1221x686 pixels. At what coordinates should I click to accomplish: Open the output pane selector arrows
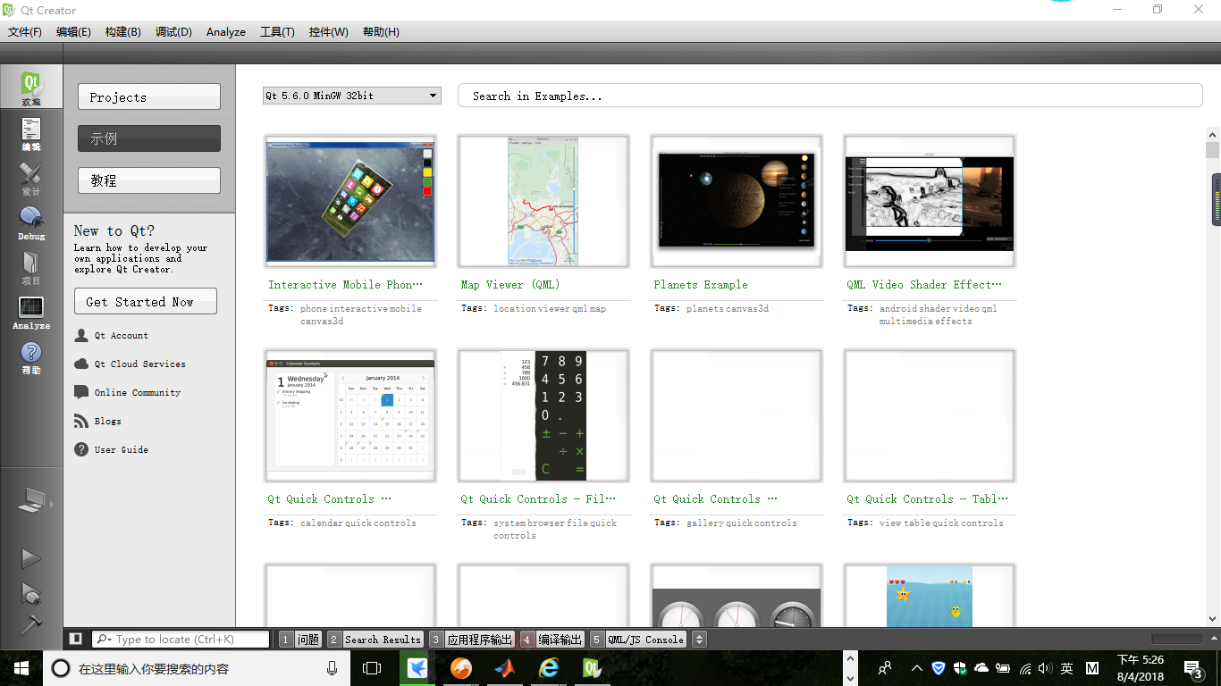(700, 640)
